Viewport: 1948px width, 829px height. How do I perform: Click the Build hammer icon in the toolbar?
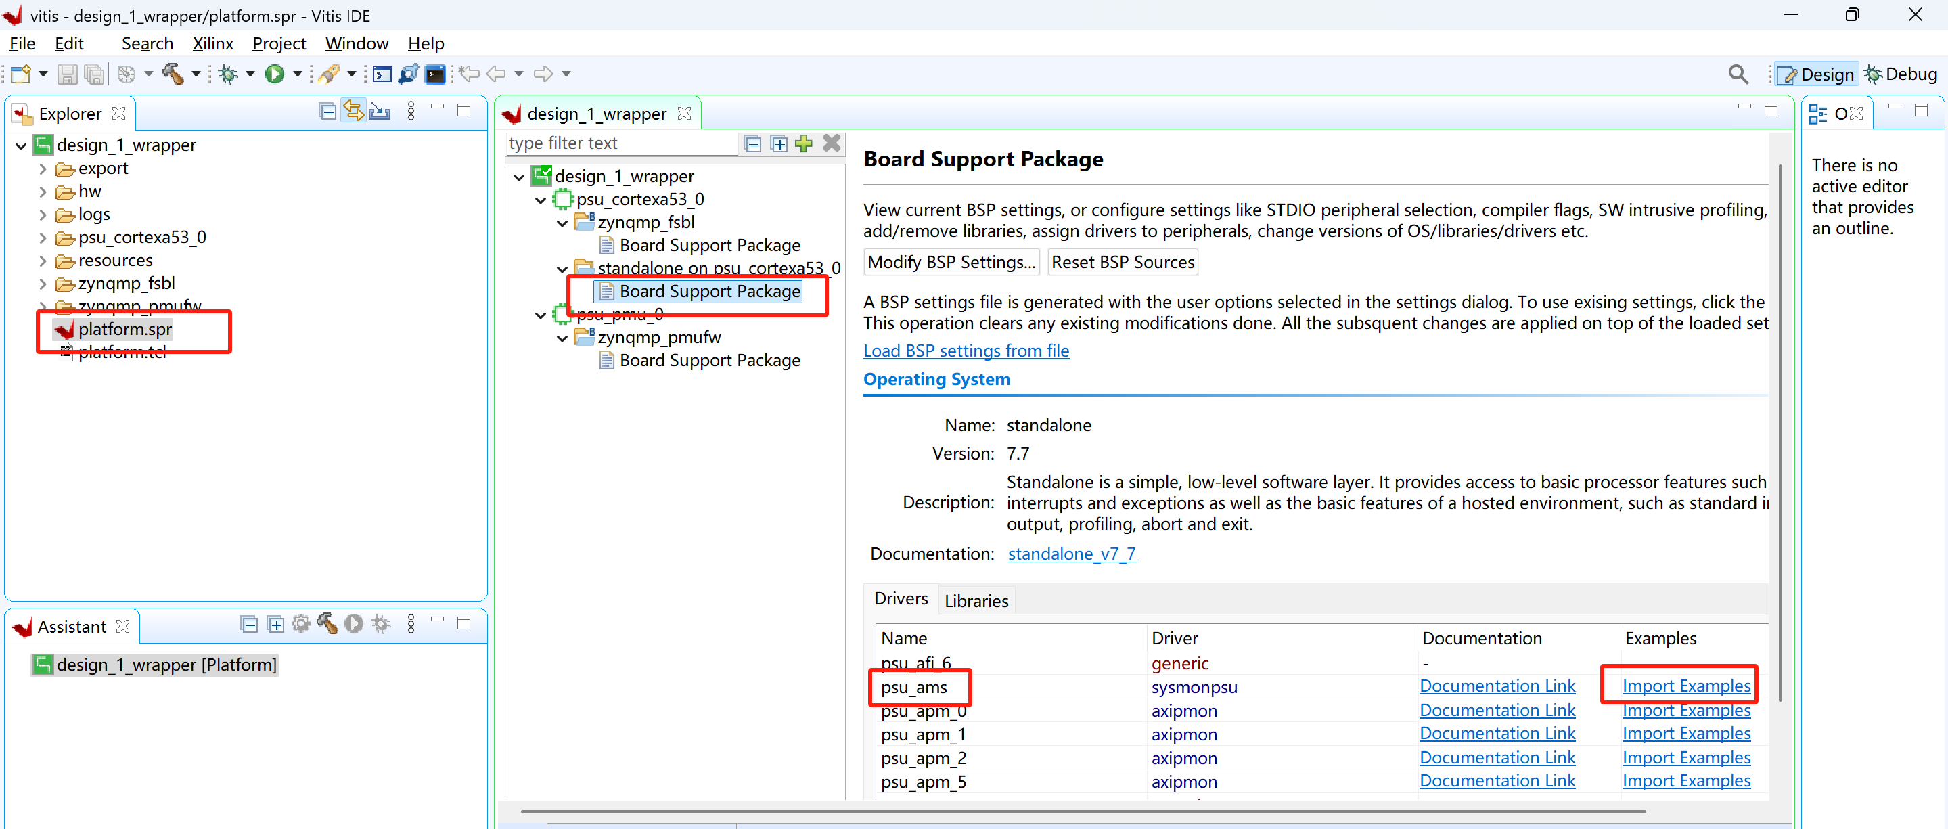pos(173,73)
